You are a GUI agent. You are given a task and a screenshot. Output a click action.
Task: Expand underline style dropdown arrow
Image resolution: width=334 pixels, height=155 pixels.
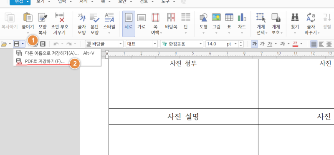pyautogui.click(x=276, y=44)
